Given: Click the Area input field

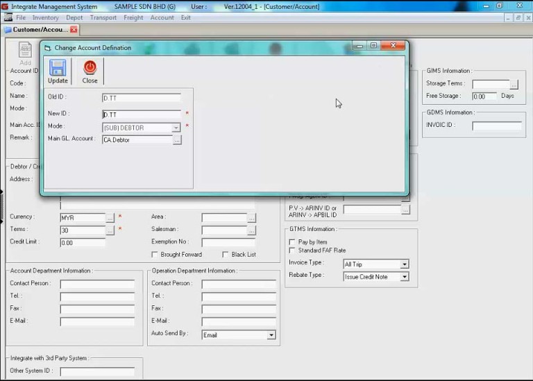Looking at the screenshot, I should tap(224, 218).
